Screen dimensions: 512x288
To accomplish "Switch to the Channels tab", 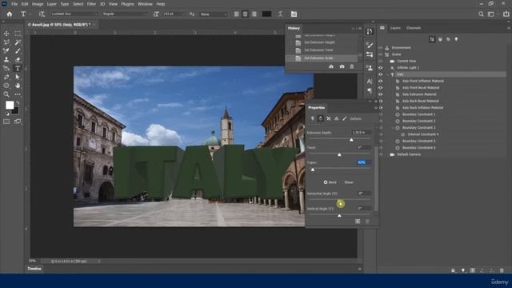I will (414, 28).
